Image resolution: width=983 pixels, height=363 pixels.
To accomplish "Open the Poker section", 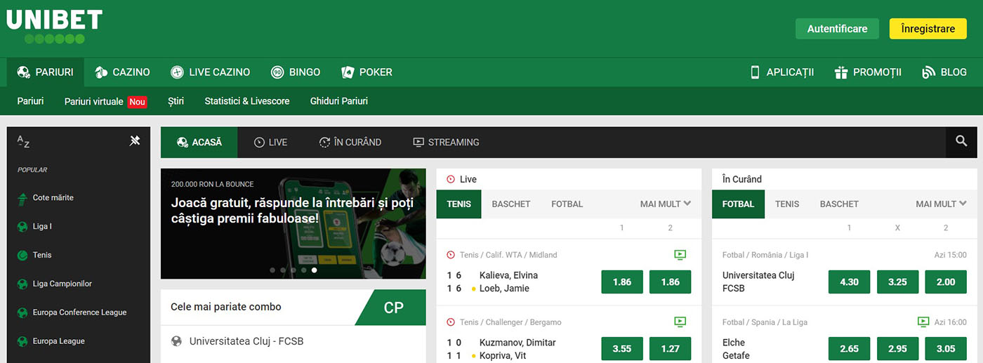I will (x=367, y=72).
